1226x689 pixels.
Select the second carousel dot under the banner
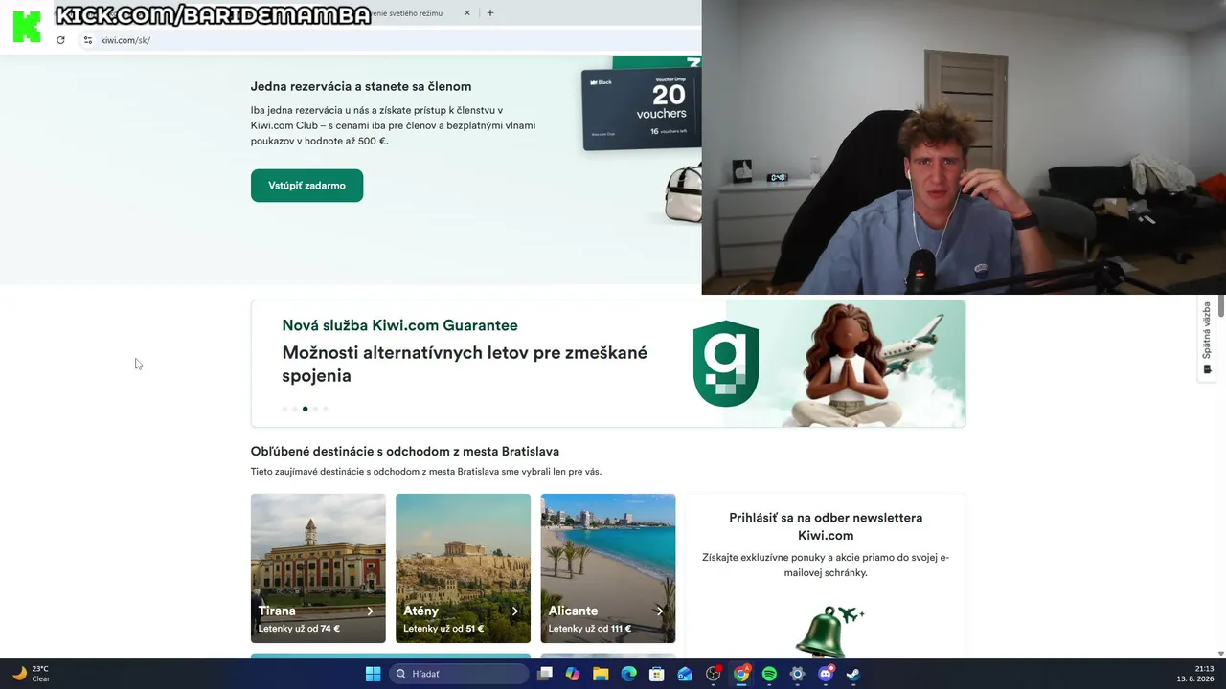(x=295, y=409)
